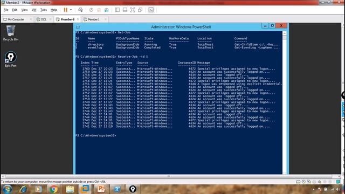
Task: Click the sound card status icon
Action: point(320,182)
